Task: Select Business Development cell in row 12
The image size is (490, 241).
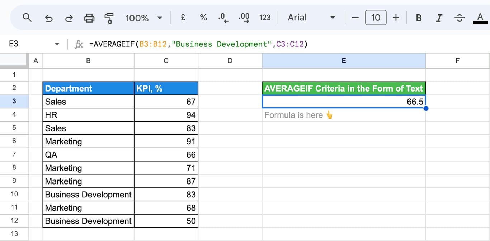Action: (88, 221)
